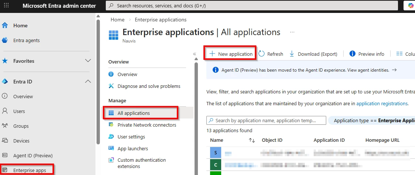415x175 pixels.
Task: Click the Preview info icon
Action: 352,54
